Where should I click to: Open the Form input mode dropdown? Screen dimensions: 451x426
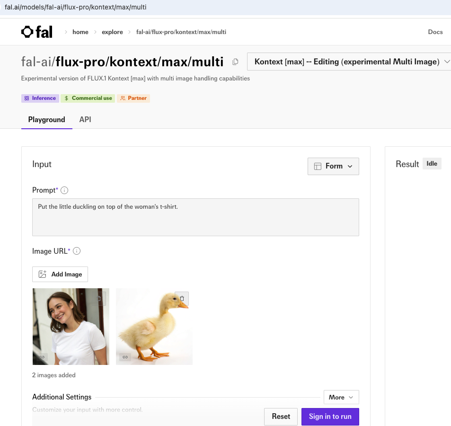click(333, 166)
